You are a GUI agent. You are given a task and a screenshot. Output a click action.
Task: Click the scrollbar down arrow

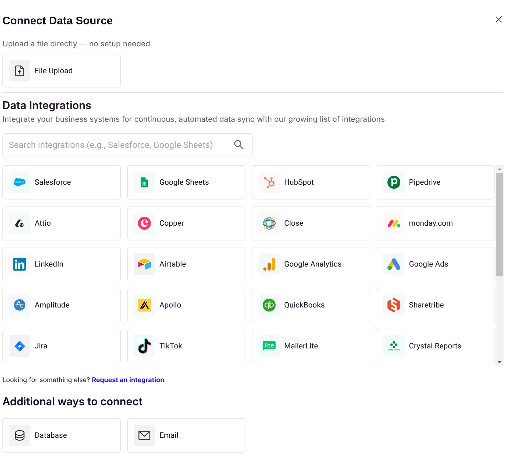click(499, 362)
